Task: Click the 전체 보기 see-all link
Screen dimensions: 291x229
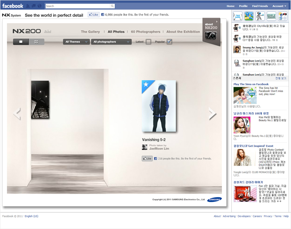Action: (x=281, y=78)
